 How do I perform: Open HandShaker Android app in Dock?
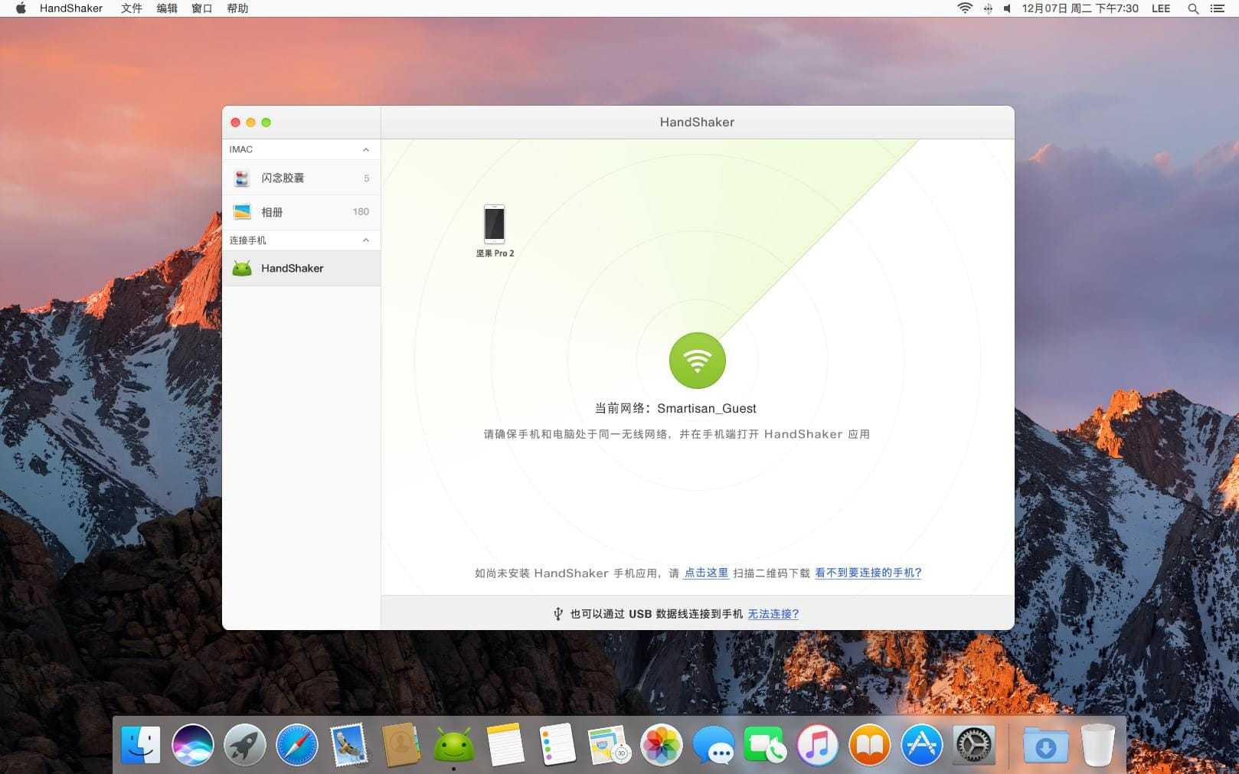(453, 745)
